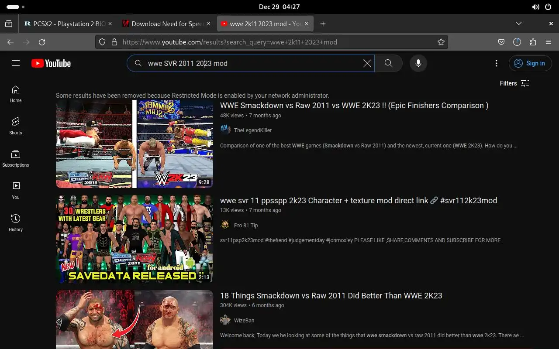Screen dimensions: 559x349
Task: Click the Activities workspace indicator
Action: [16, 7]
